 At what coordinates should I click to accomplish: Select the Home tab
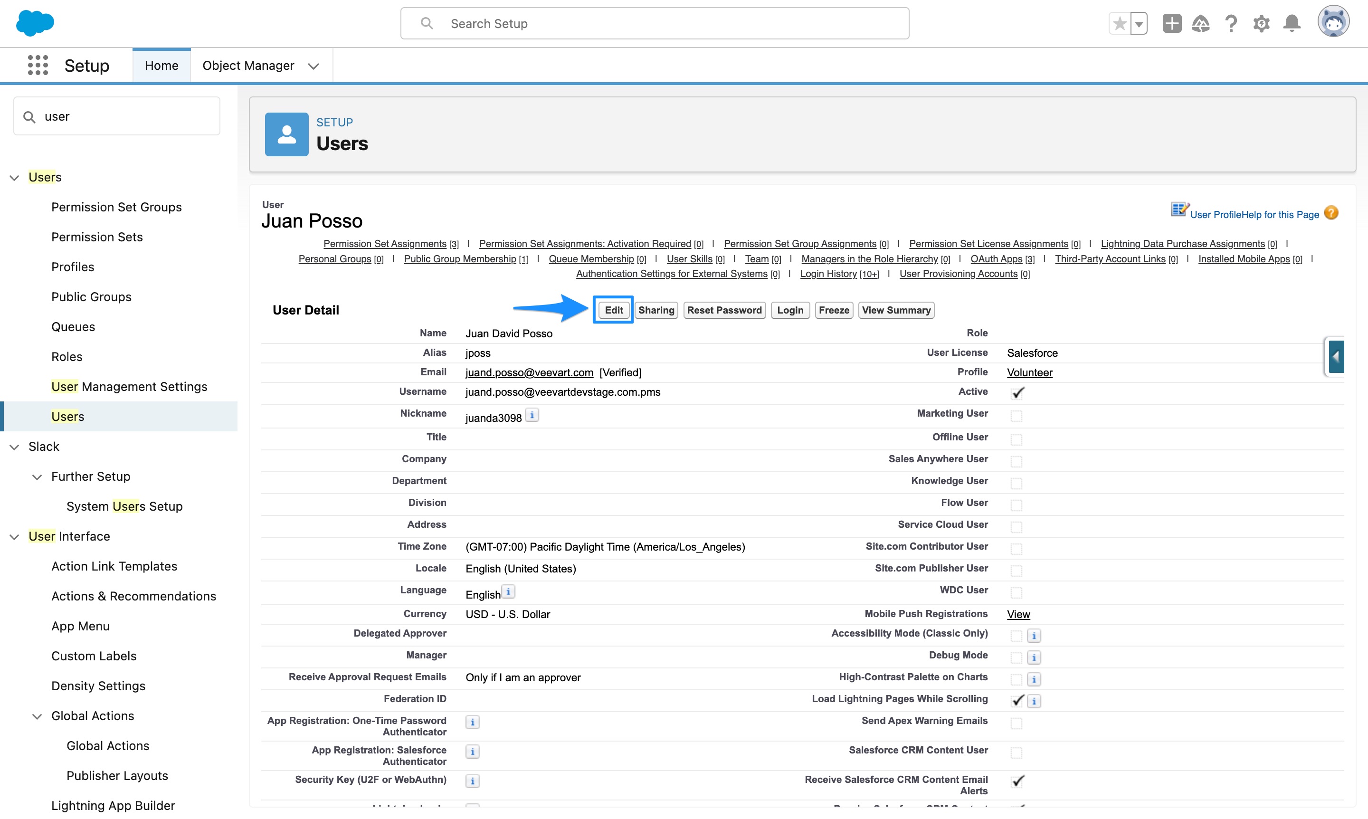click(161, 65)
